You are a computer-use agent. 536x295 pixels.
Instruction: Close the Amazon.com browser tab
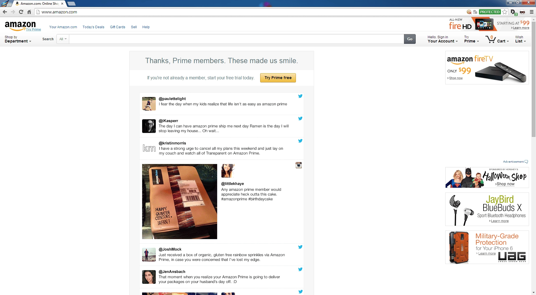point(62,4)
